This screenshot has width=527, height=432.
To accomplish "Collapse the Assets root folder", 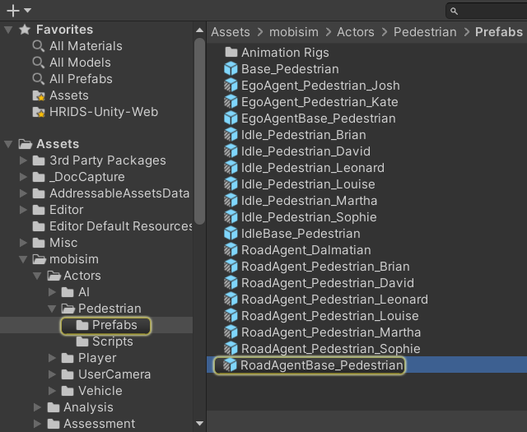I will point(8,145).
